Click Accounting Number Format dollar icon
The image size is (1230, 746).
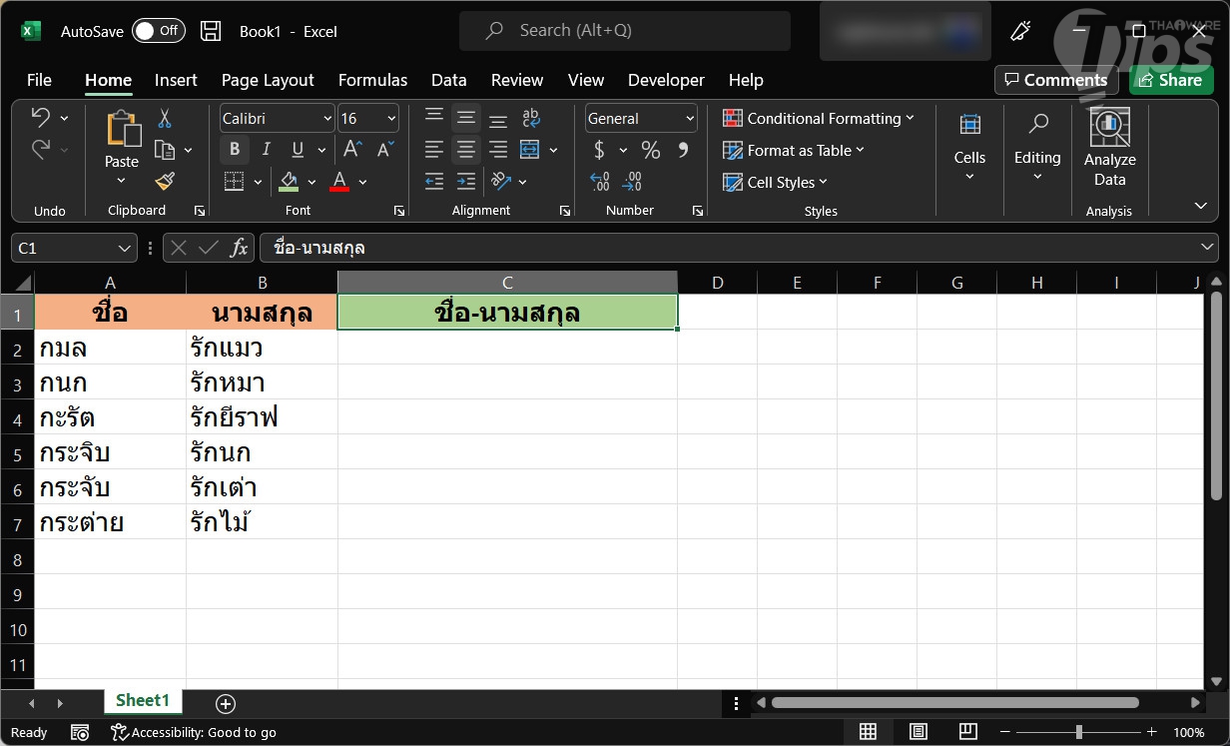(x=599, y=150)
